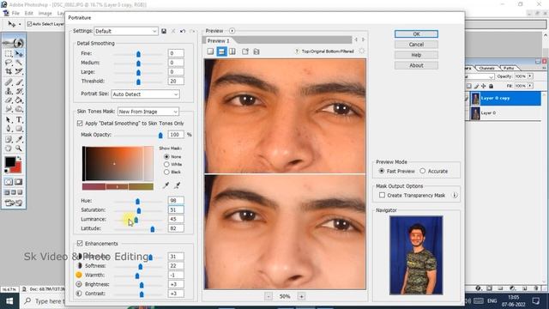Open File menu

point(15,14)
